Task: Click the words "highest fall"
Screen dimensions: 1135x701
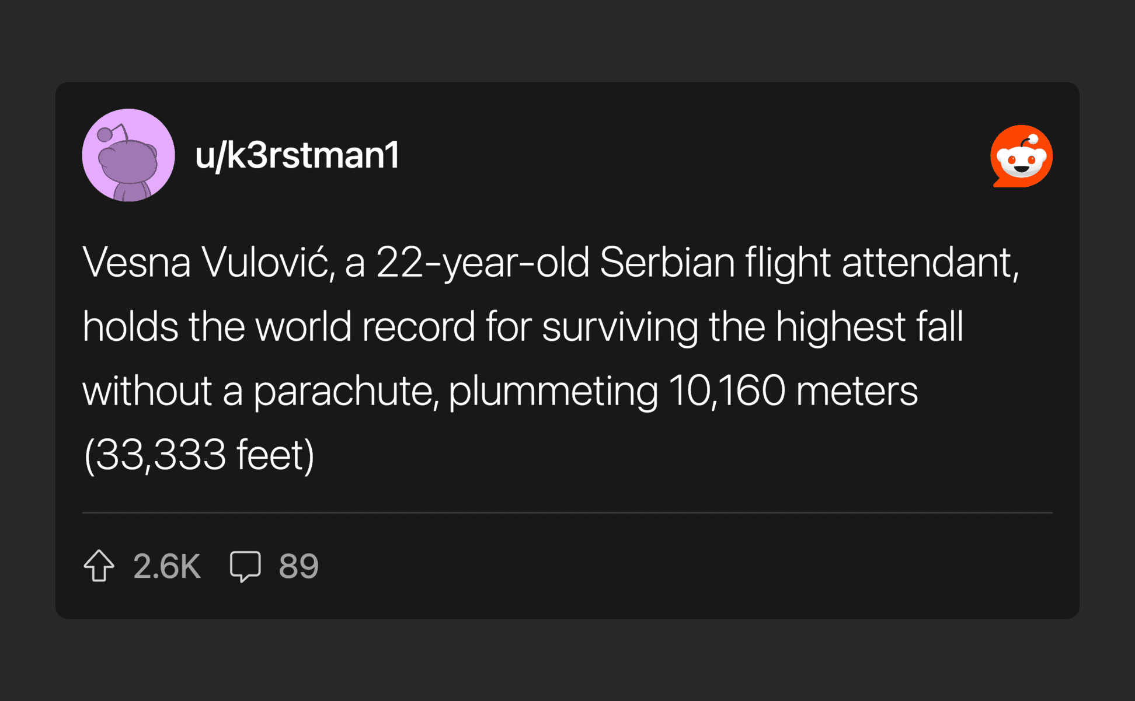Action: (869, 327)
